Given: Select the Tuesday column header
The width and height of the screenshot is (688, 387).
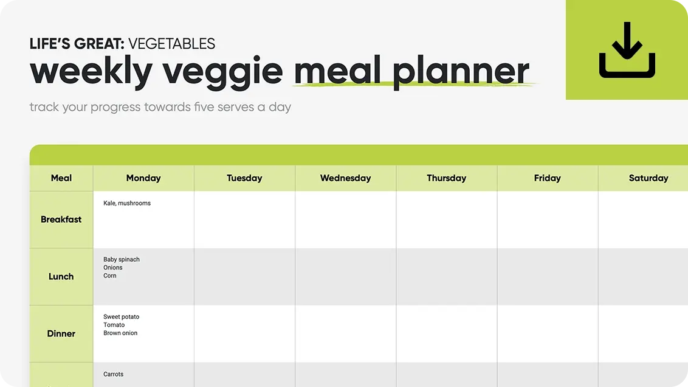Looking at the screenshot, I should (x=244, y=178).
